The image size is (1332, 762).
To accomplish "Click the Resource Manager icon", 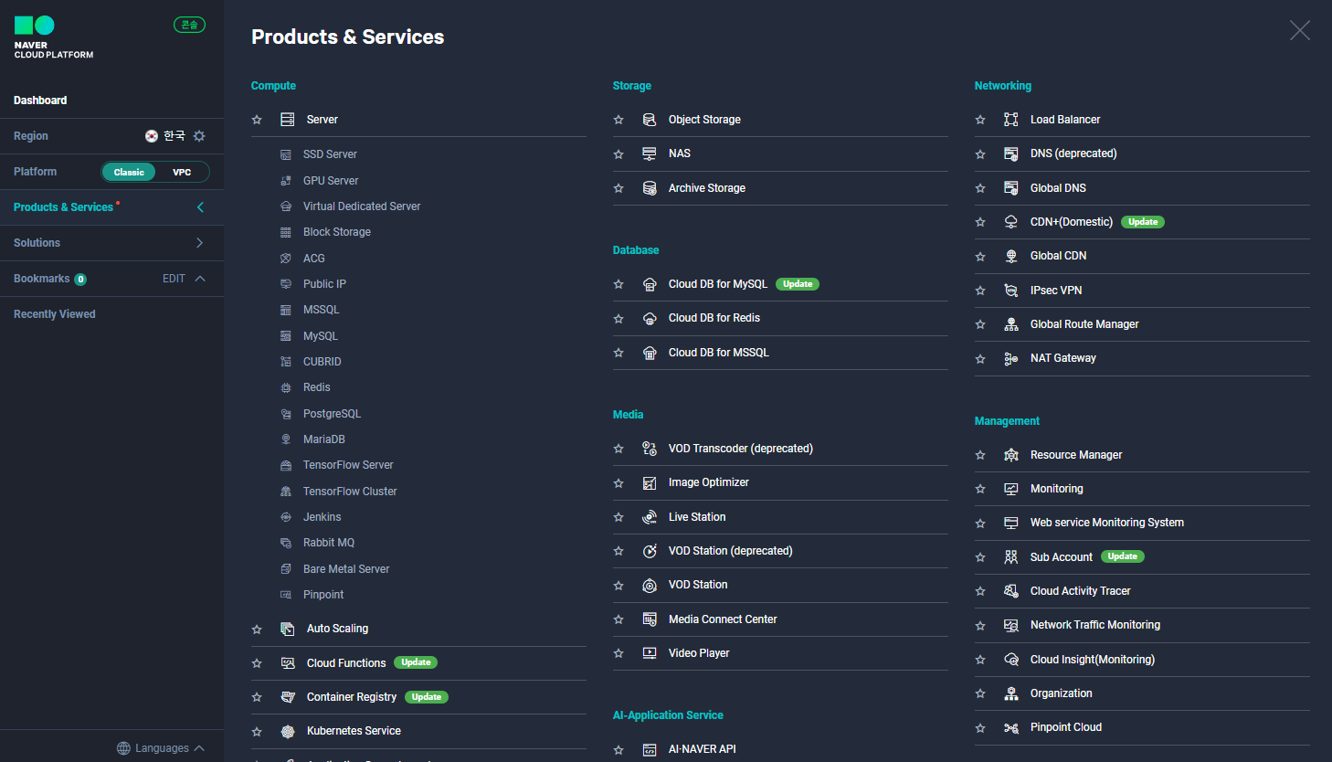I will pos(1011,455).
